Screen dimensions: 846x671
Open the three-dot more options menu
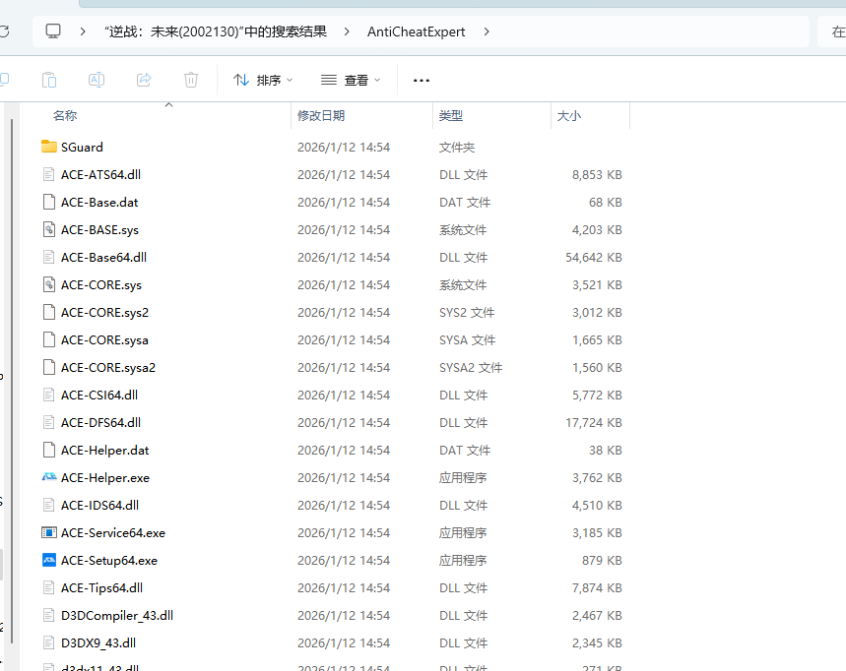[x=422, y=80]
